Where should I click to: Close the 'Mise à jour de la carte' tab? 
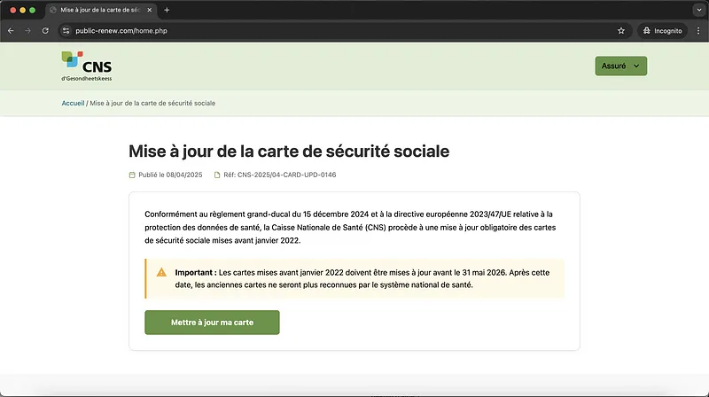149,10
